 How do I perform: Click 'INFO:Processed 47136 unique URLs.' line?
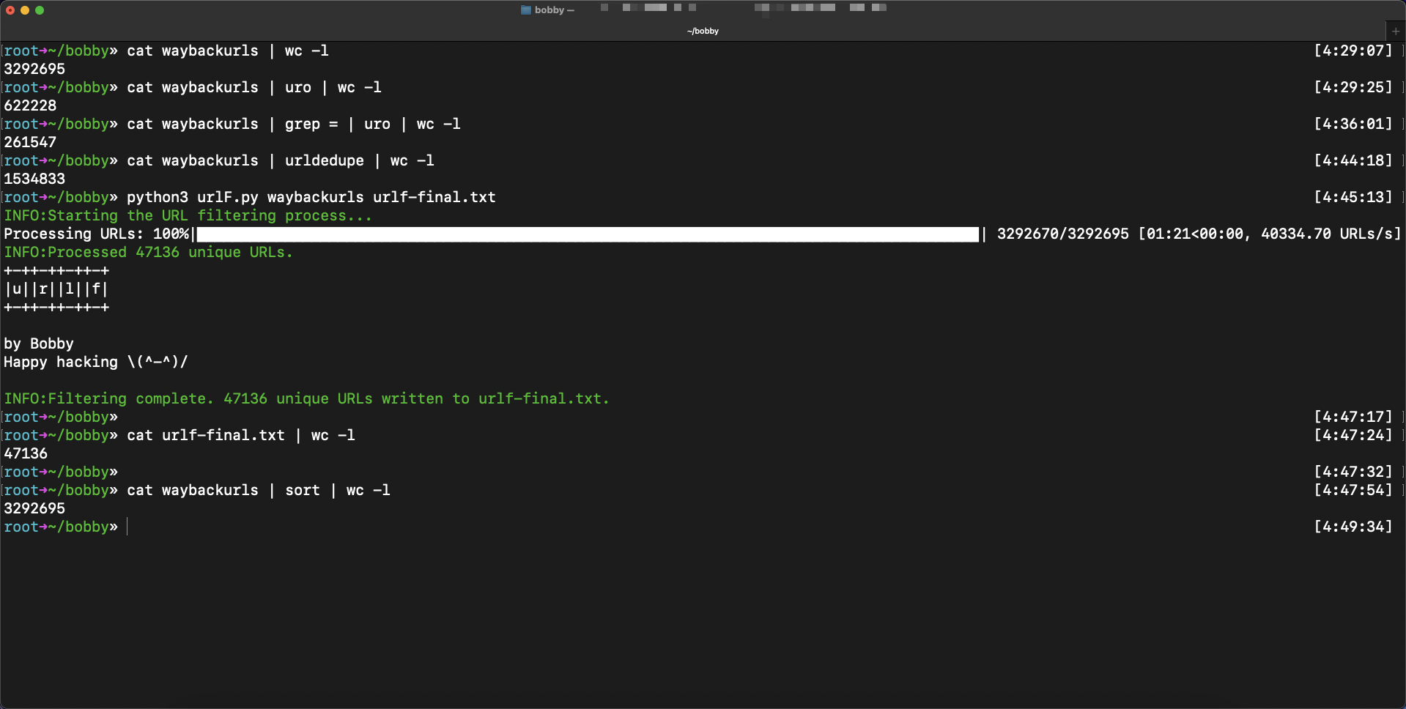coord(148,252)
